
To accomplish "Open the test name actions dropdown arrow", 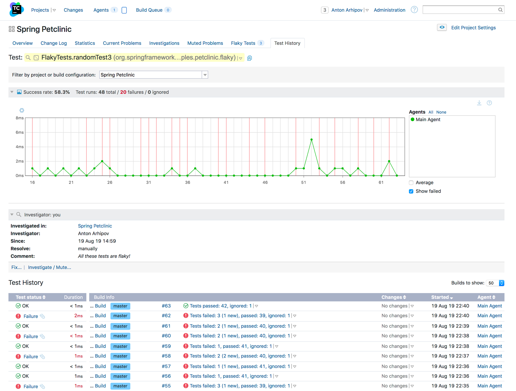I will click(240, 59).
